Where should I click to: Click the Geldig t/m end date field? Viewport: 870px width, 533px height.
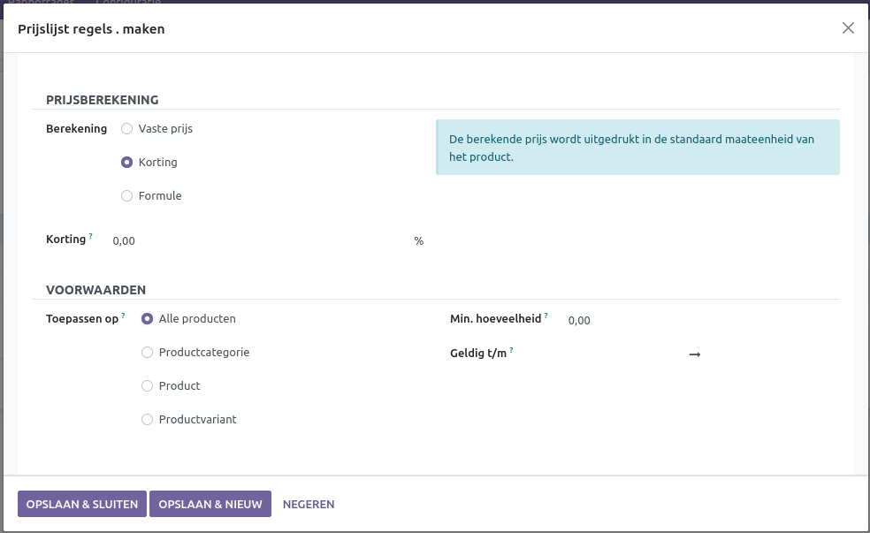769,354
